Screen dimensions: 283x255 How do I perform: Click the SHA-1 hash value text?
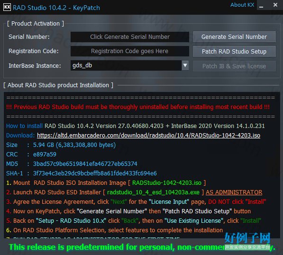[x=95, y=173]
